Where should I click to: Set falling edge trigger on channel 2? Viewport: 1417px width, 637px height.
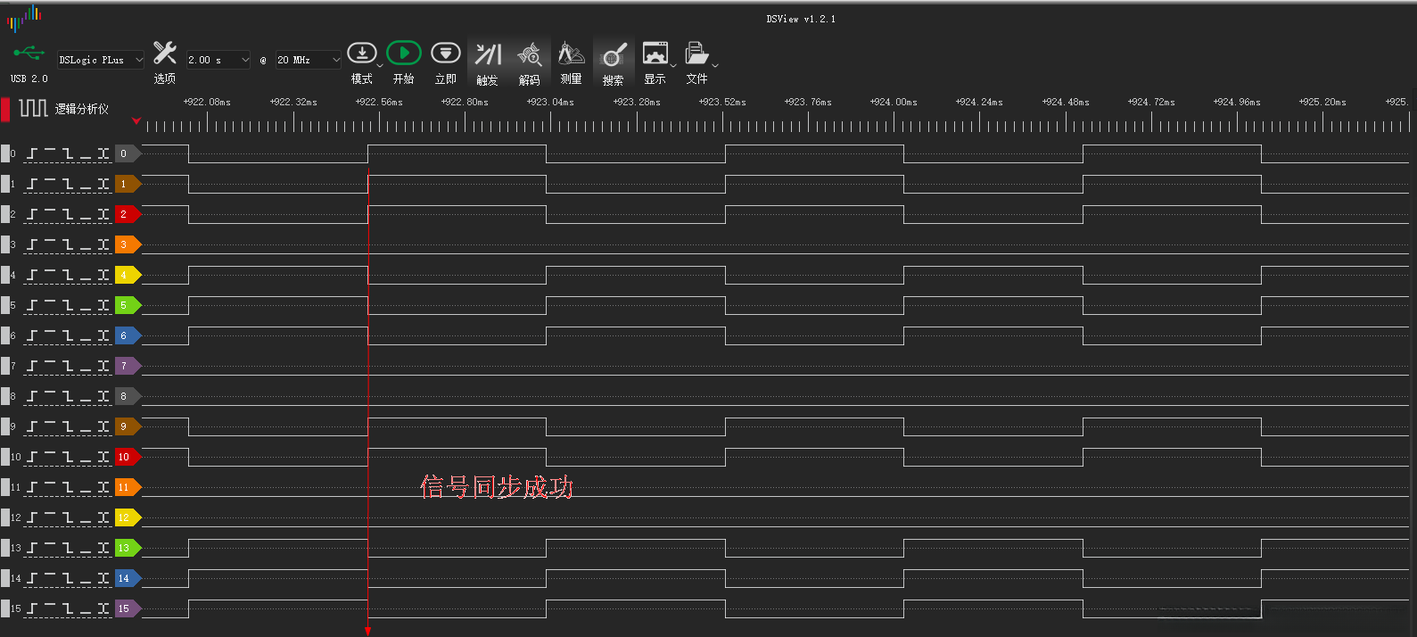tap(68, 214)
